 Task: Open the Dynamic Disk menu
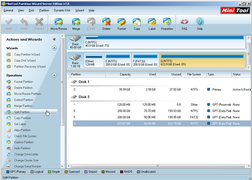(x=62, y=11)
